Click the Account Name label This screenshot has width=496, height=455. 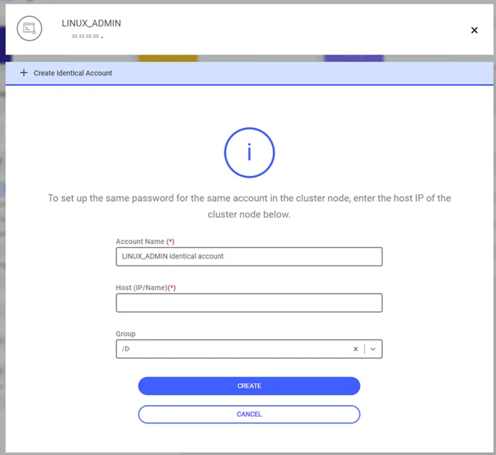pyautogui.click(x=145, y=242)
